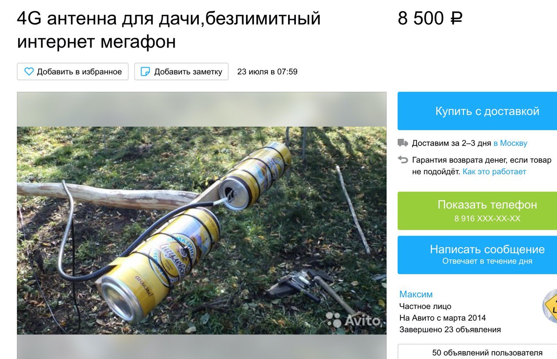Click Купить с доставкой button
The width and height of the screenshot is (557, 359).
point(477,111)
